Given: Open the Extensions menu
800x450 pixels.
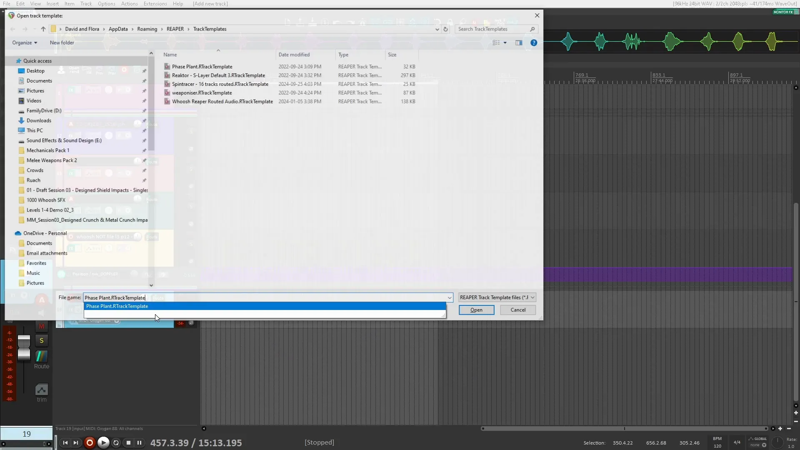Looking at the screenshot, I should [155, 4].
